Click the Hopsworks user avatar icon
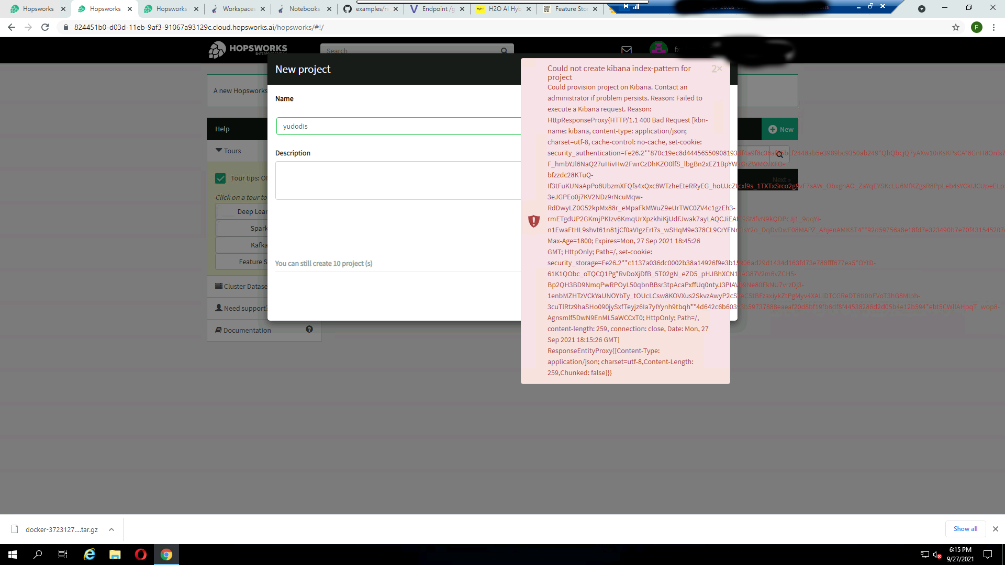 coord(658,48)
